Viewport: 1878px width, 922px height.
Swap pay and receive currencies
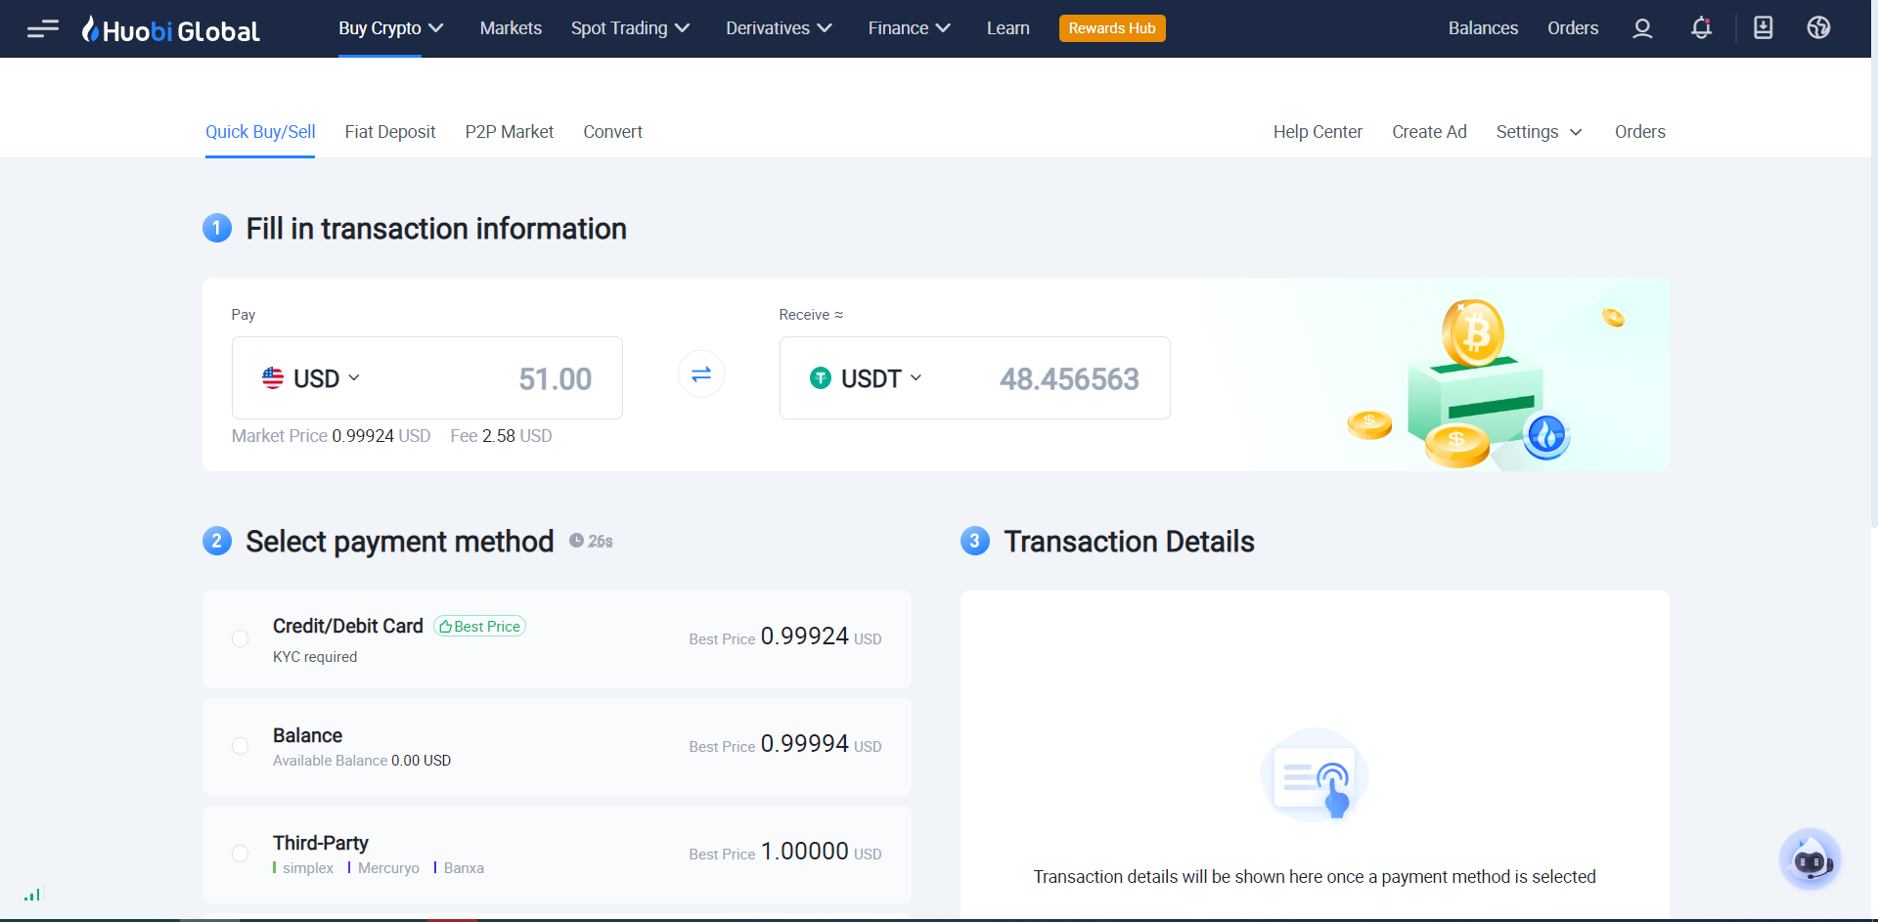pos(701,374)
